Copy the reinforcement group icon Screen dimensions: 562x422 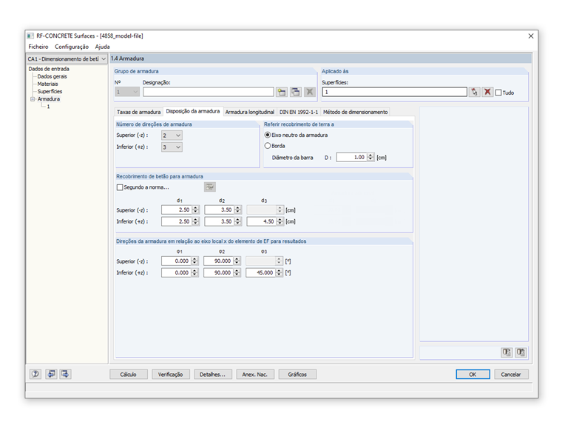[295, 93]
